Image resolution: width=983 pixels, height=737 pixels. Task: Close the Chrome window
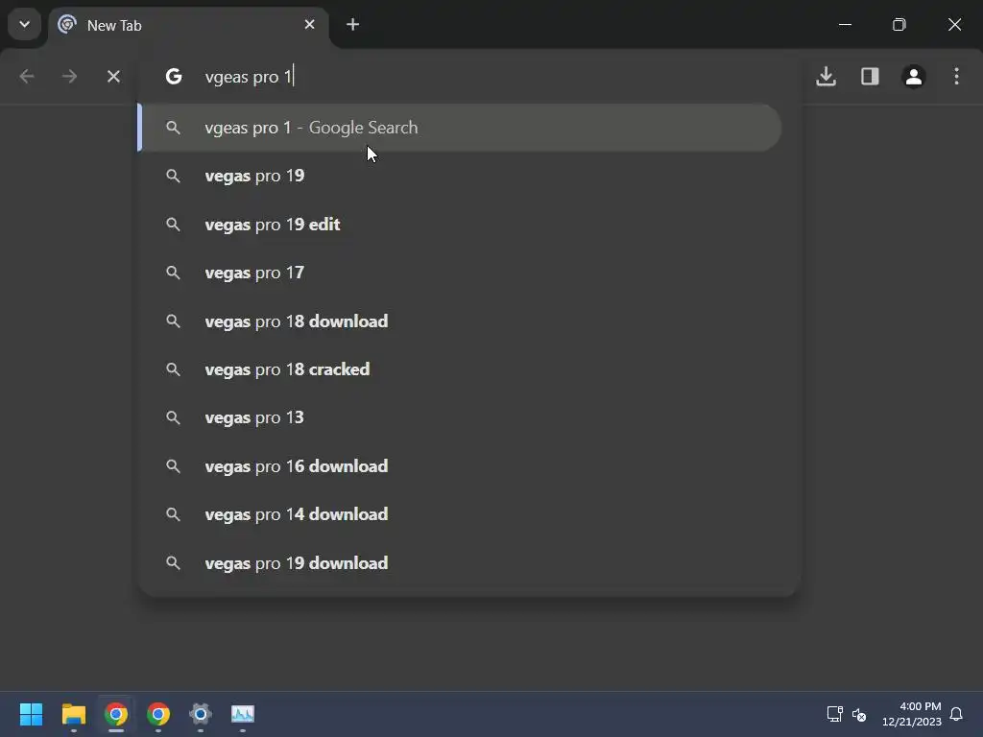[955, 25]
